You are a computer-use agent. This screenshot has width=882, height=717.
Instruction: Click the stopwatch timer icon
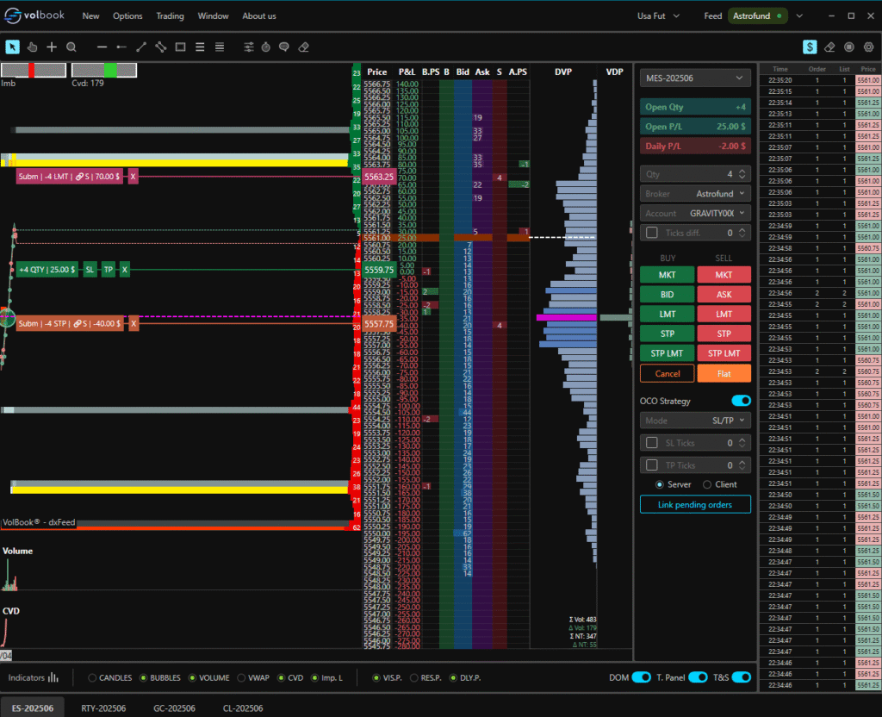coord(267,47)
